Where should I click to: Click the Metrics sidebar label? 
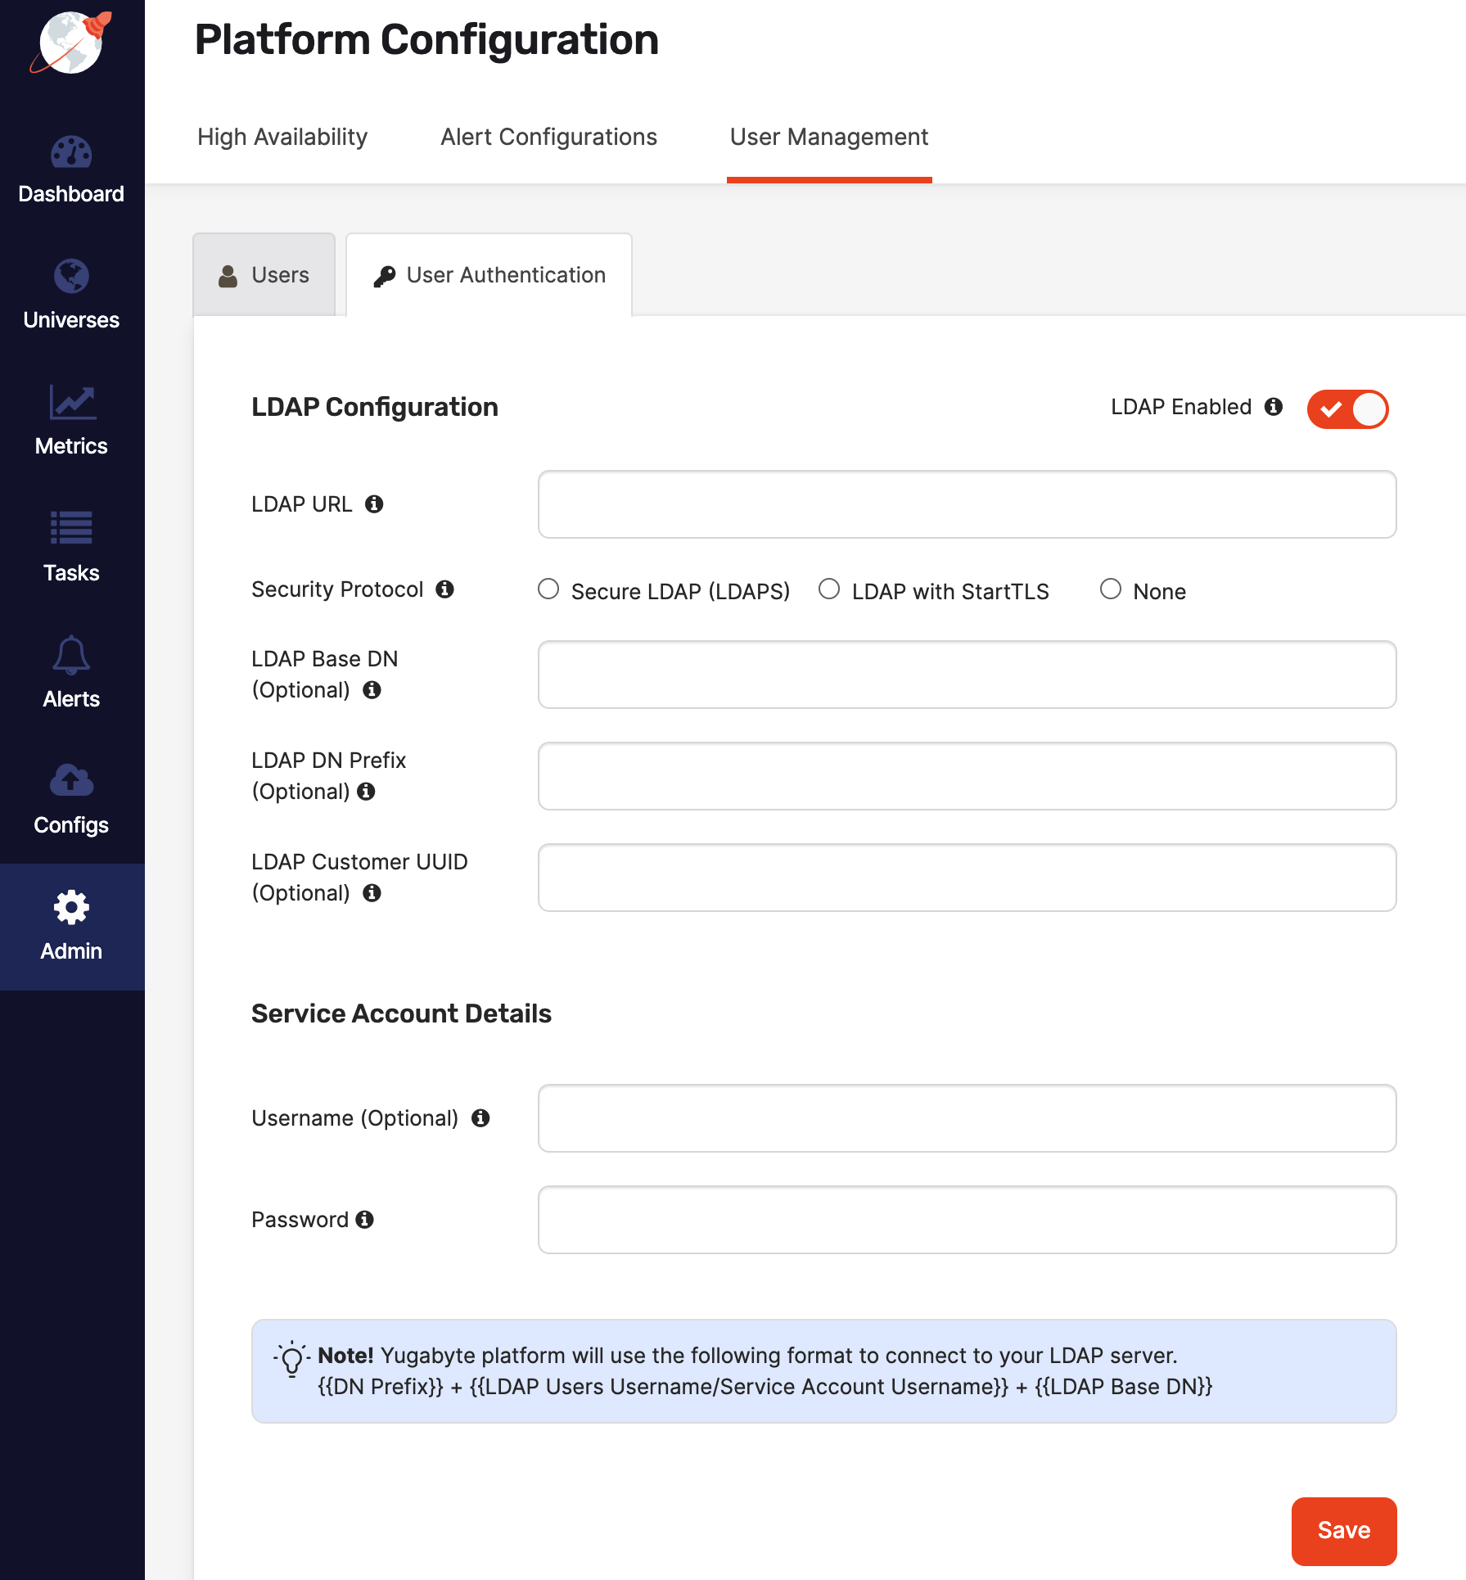71,446
